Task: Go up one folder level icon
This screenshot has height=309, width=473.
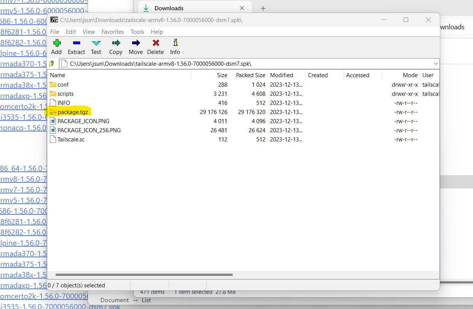Action: point(52,63)
